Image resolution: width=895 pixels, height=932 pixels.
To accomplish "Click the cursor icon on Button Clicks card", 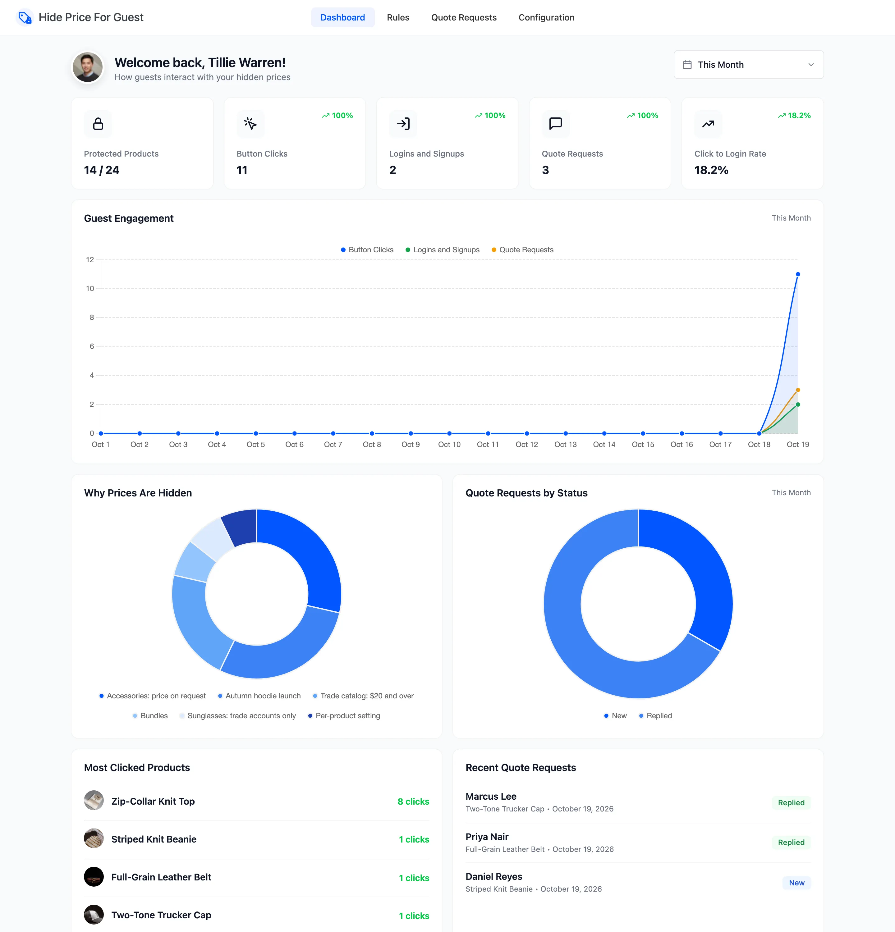I will pyautogui.click(x=250, y=124).
